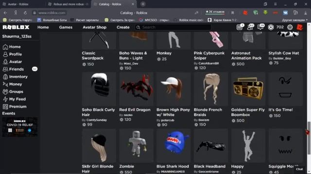Open the '2K отзывов' reviews button

coord(215,12)
